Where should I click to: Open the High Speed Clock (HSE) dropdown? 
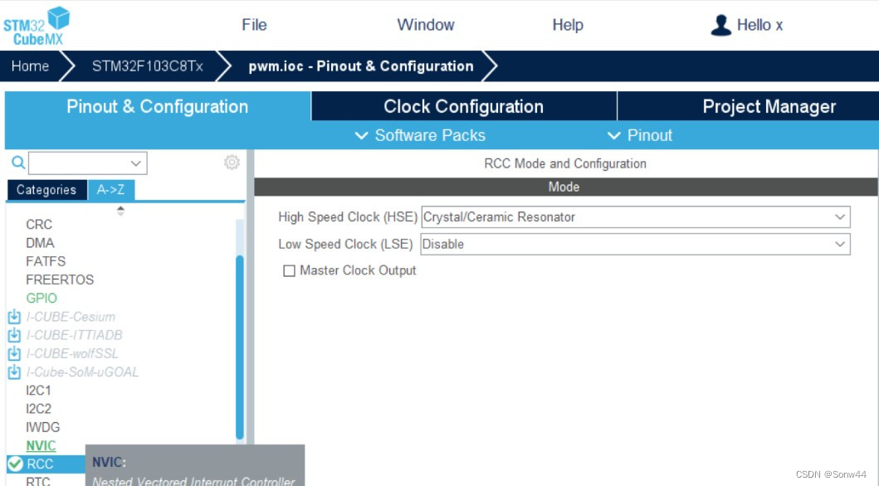click(635, 217)
